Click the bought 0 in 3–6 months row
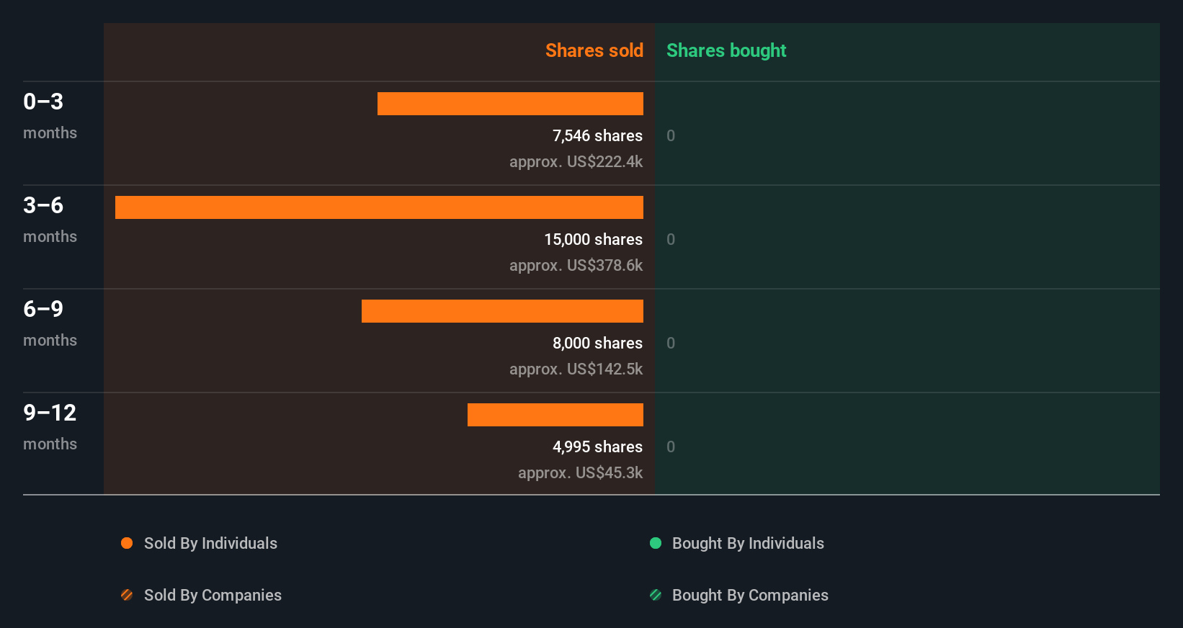This screenshot has height=628, width=1183. 671,239
